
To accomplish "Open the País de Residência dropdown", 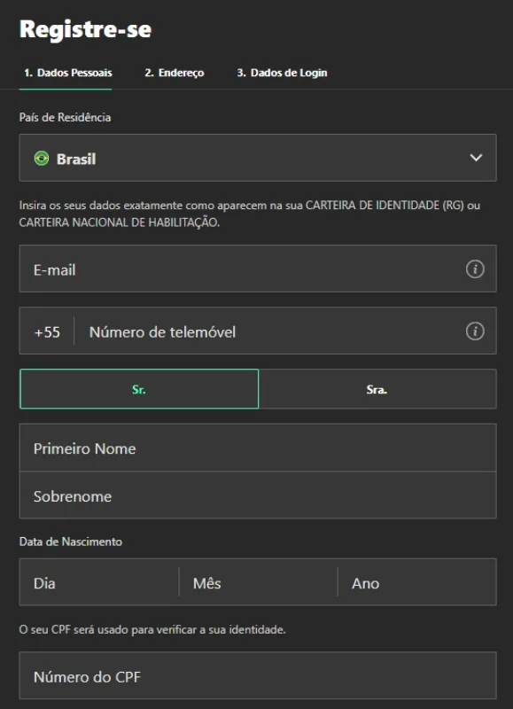I will [x=257, y=159].
